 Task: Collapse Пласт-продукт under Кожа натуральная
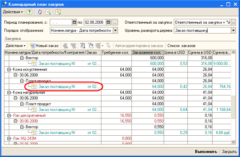coord(22,104)
